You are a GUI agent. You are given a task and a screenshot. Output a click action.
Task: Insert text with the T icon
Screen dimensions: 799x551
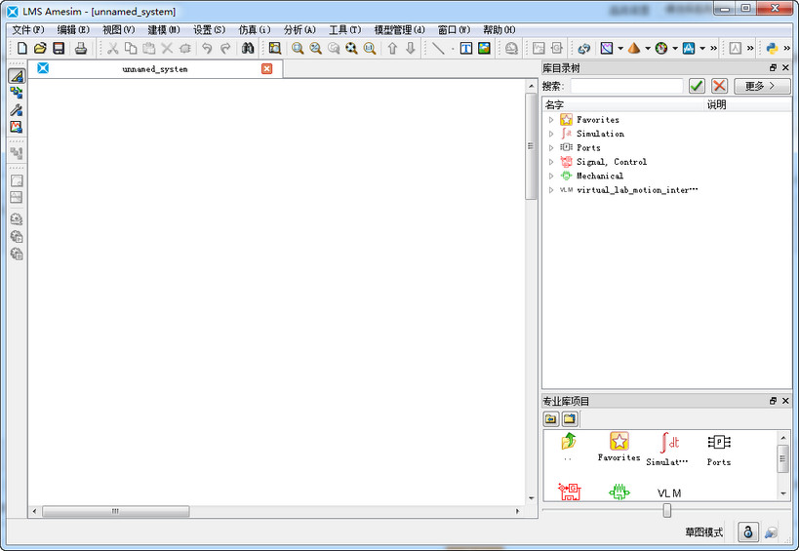[465, 49]
